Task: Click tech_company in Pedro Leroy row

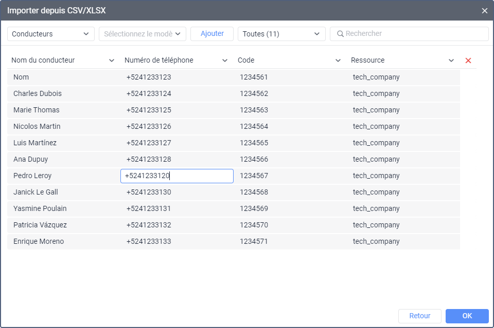Action: (376, 176)
